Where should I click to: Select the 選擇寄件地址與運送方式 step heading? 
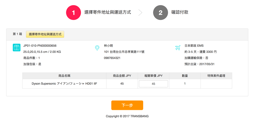click(108, 12)
